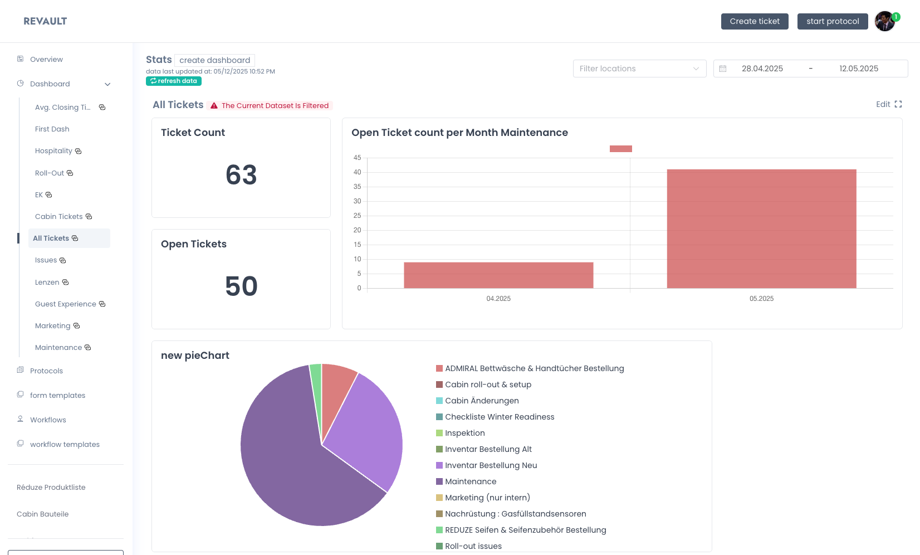Toggle Inventar Bestellung Neu legend entry
The width and height of the screenshot is (920, 555).
coord(487,465)
